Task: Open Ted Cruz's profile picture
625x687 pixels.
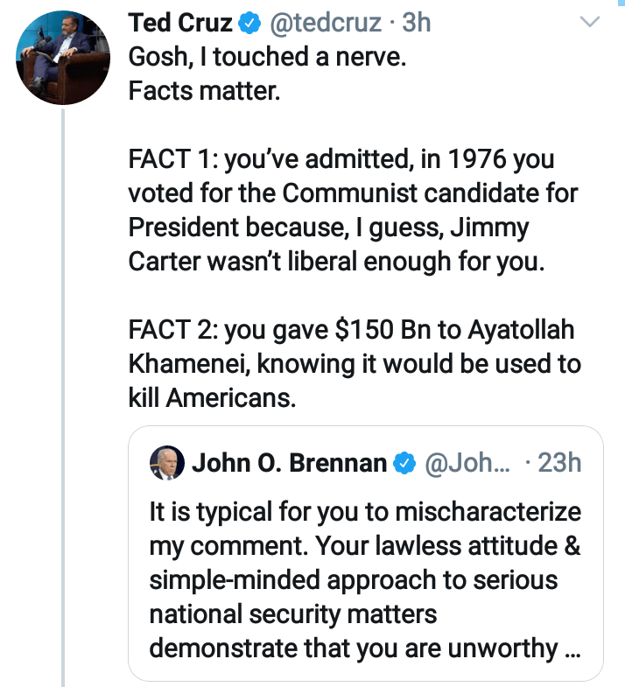Action: [x=60, y=59]
